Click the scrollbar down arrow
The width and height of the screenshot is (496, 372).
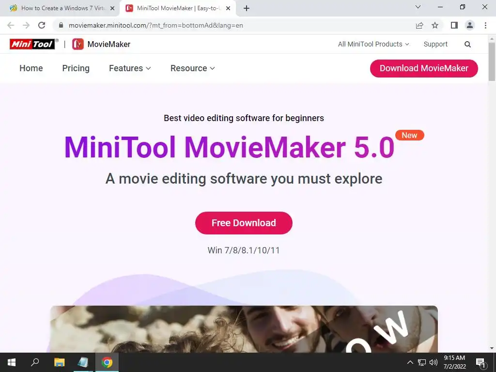pos(492,349)
